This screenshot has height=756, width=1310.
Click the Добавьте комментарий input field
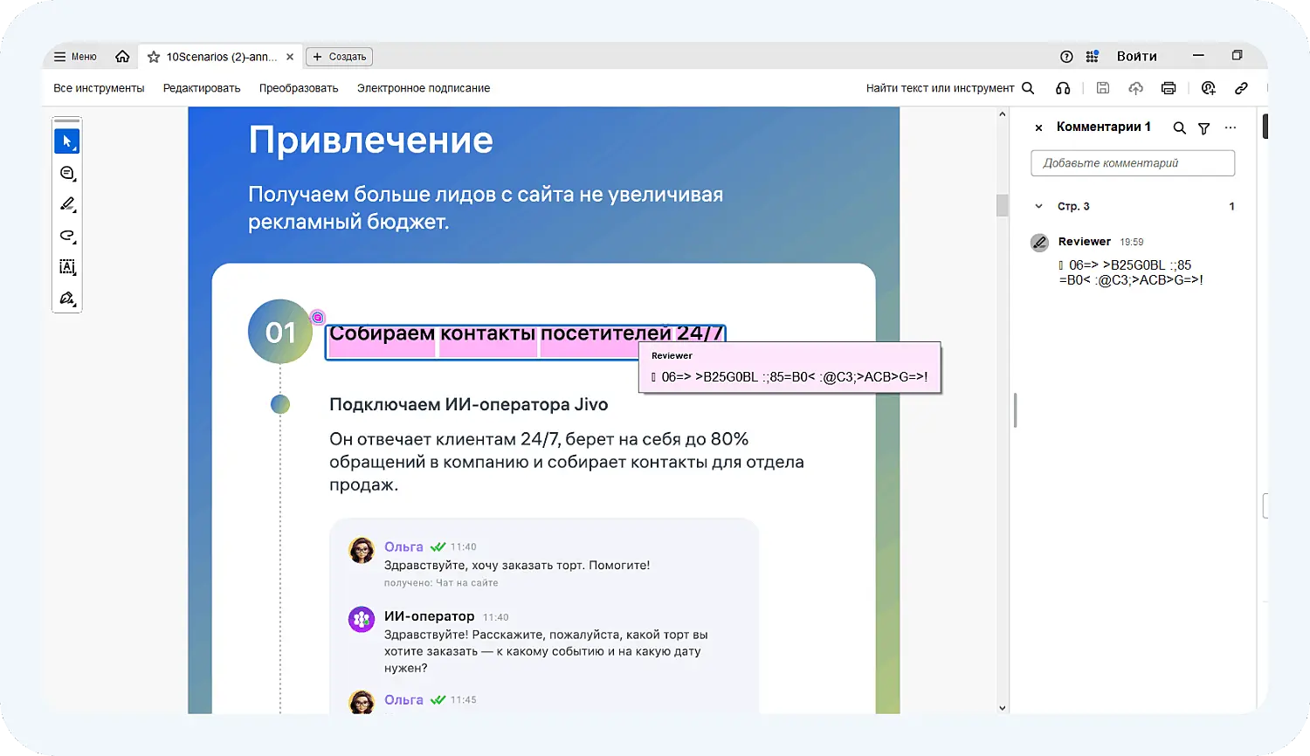point(1133,163)
